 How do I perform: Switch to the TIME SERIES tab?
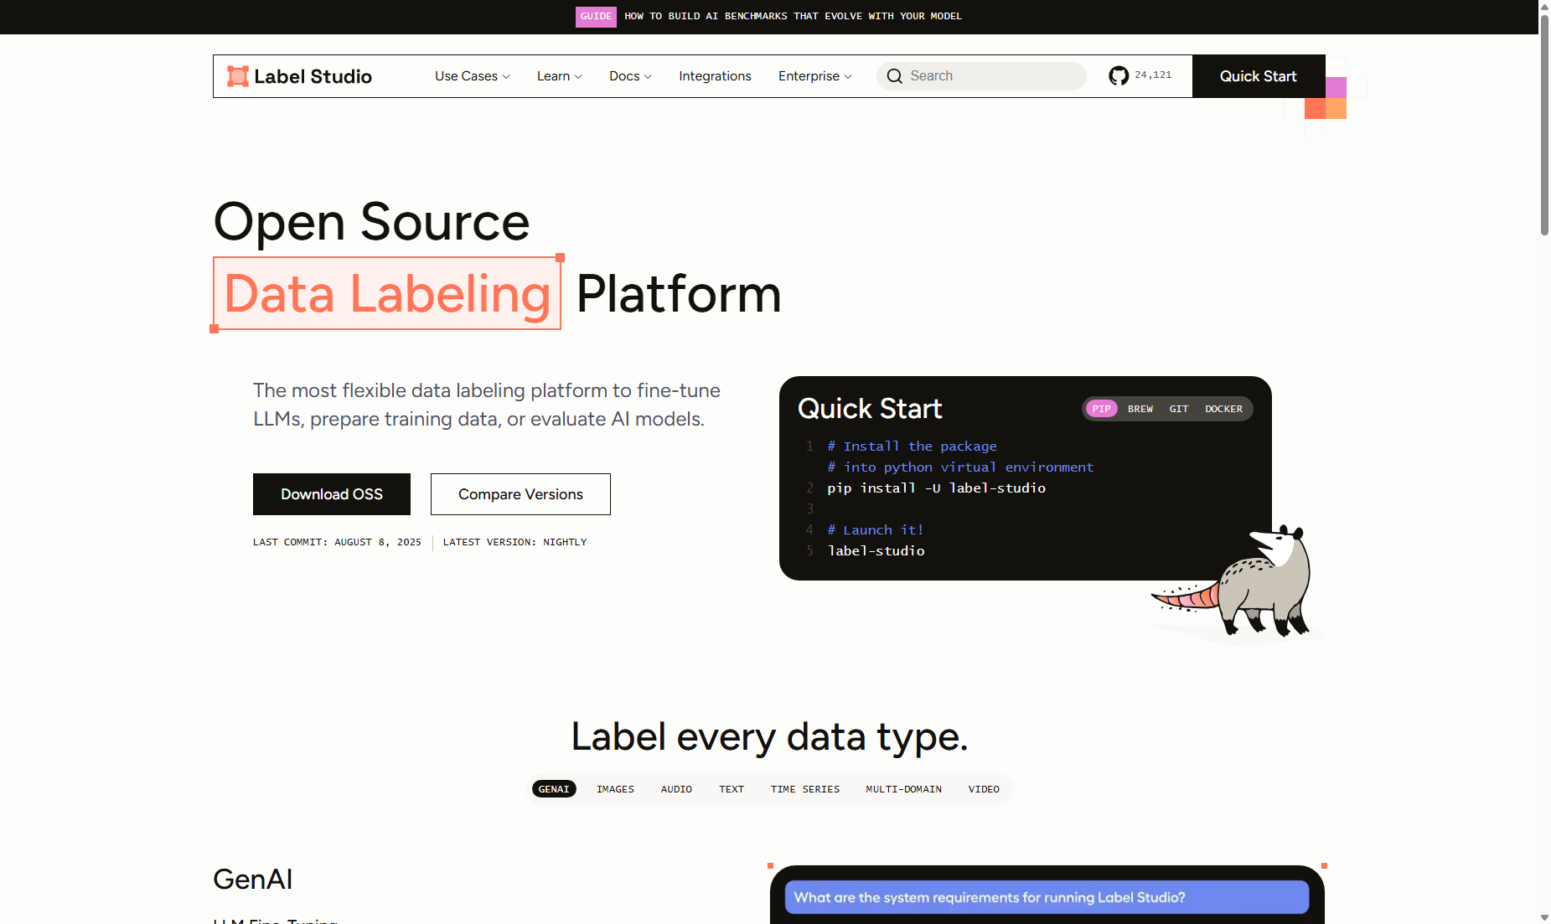[x=804, y=789]
